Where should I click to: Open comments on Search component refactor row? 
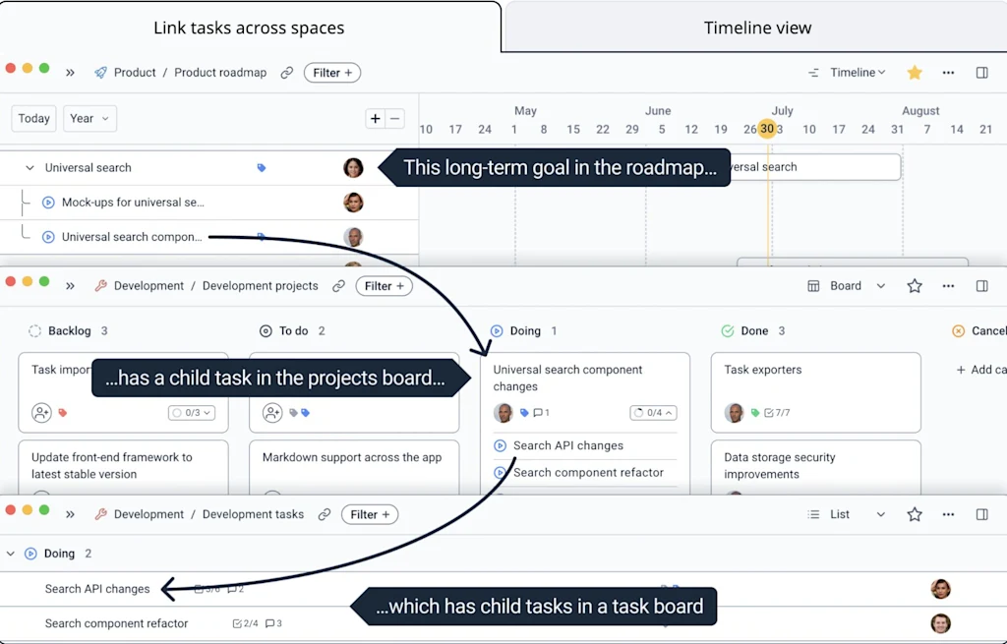pos(273,623)
